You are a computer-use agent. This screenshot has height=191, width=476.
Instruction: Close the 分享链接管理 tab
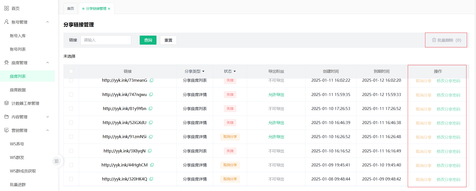click(109, 9)
